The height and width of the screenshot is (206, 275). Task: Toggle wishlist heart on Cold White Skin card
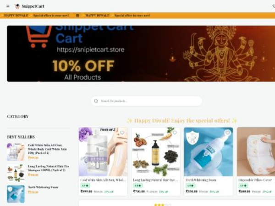click(122, 133)
